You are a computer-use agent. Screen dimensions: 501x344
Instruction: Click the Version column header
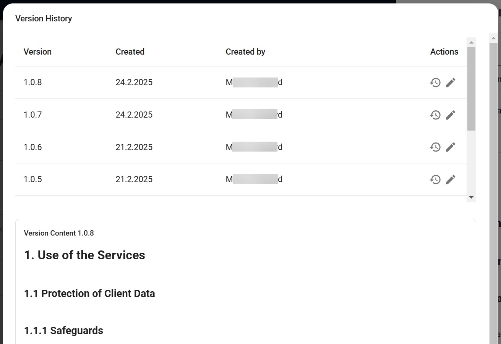point(37,52)
